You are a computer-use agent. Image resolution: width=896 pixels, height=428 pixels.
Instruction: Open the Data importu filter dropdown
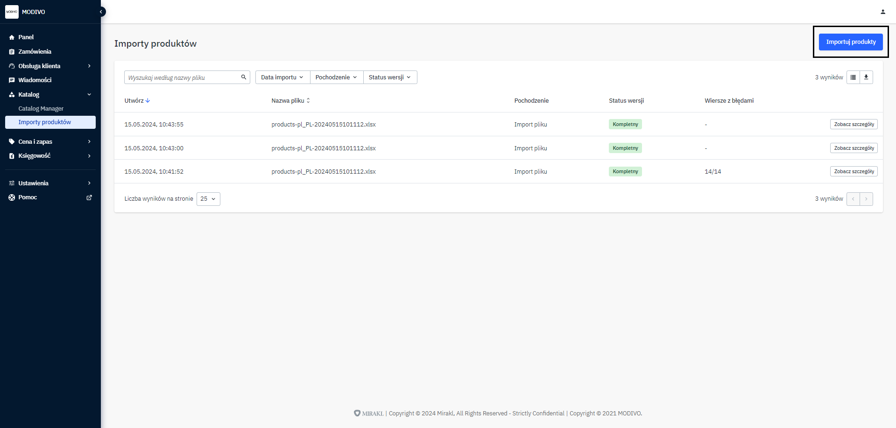282,77
